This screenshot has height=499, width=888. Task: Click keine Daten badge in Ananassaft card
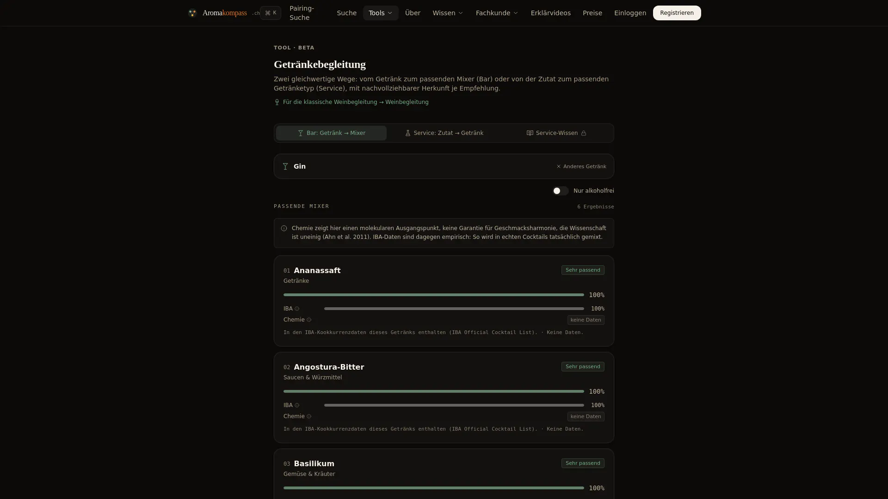click(x=586, y=320)
